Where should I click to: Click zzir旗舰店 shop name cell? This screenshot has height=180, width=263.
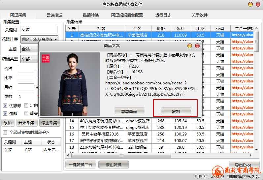pyautogui.click(x=138, y=147)
